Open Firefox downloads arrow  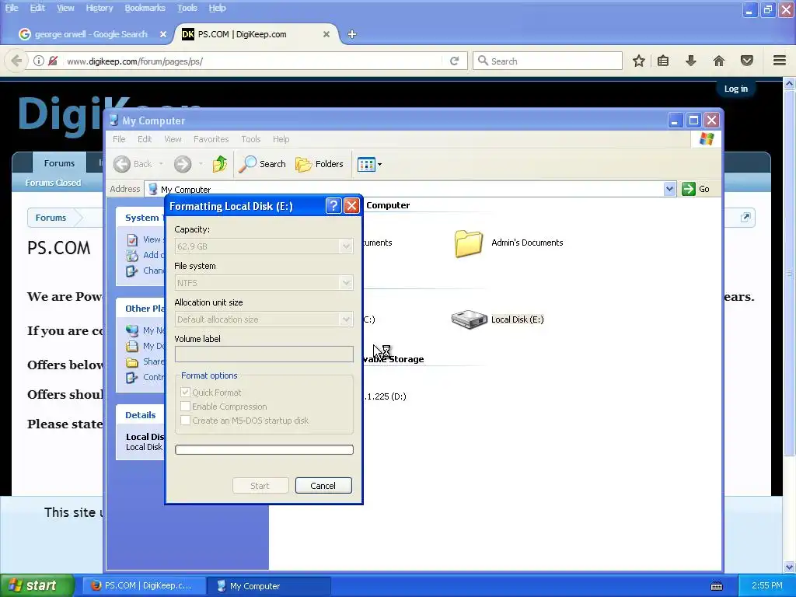(x=691, y=61)
